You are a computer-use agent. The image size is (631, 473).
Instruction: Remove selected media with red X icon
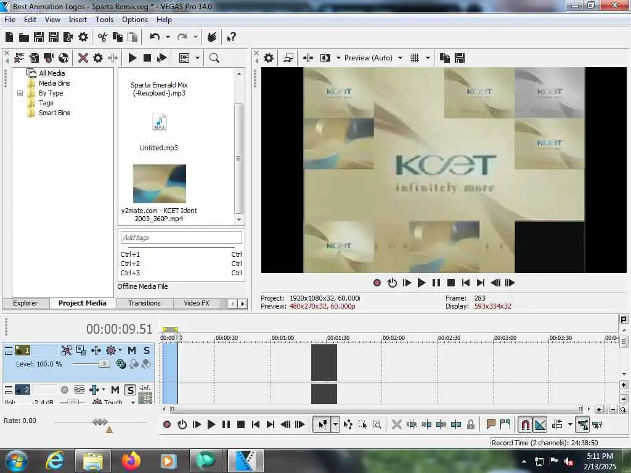click(83, 58)
